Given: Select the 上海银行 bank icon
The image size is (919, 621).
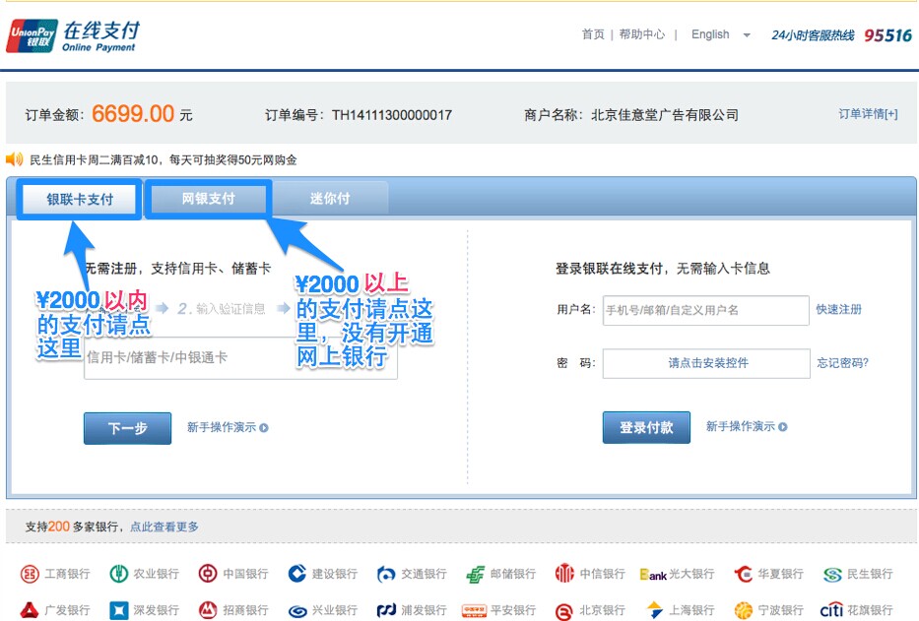Looking at the screenshot, I should [x=654, y=610].
